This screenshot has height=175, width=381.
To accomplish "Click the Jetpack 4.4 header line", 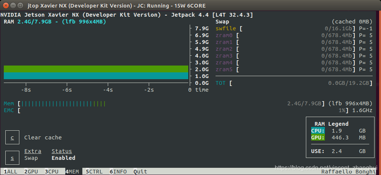I will pyautogui.click(x=127, y=15).
